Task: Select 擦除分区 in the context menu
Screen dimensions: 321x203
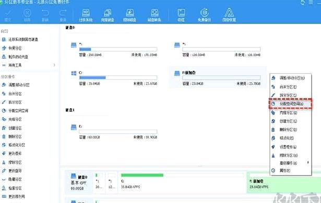Action: (291, 156)
